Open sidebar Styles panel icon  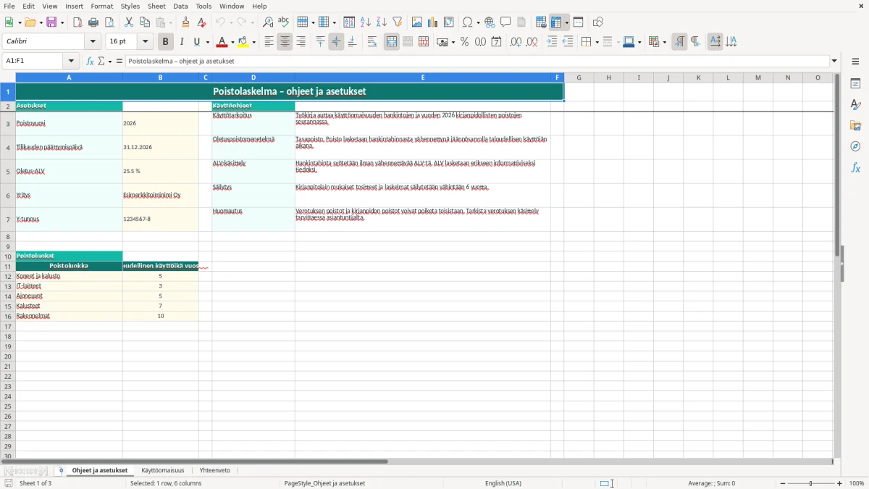click(855, 104)
